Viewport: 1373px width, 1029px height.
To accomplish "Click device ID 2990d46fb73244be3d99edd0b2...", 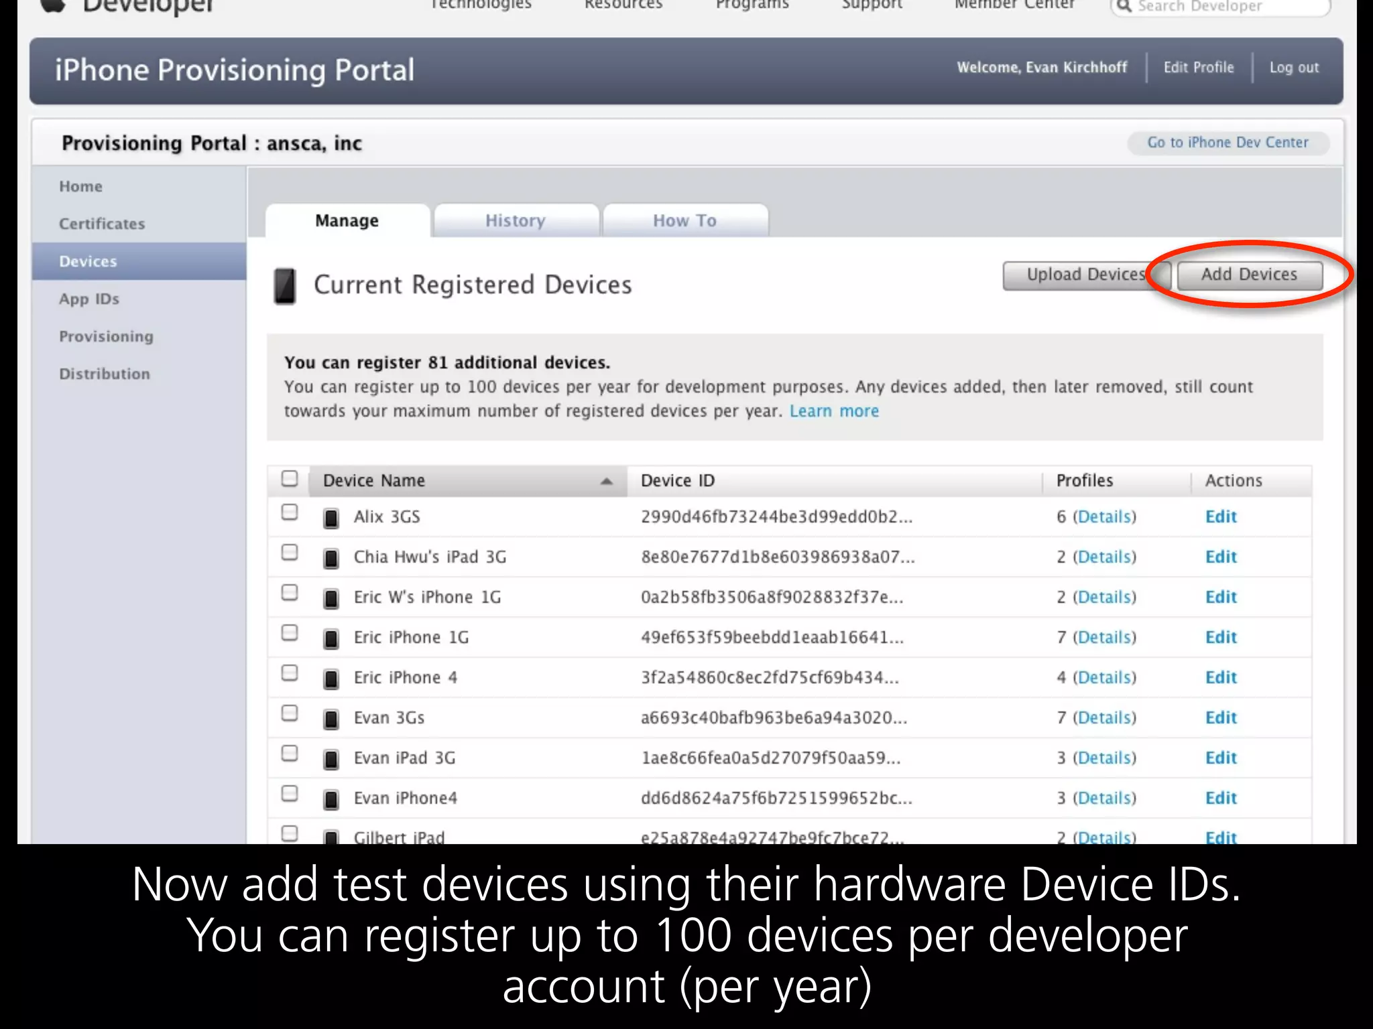I will click(776, 517).
